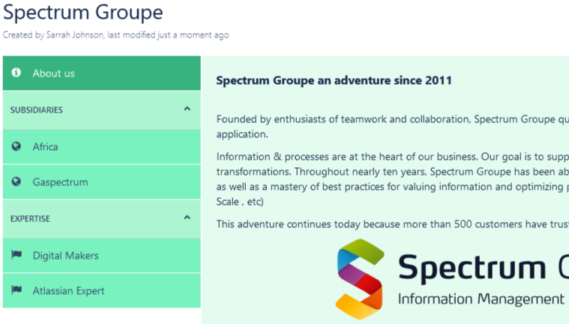Viewport: 569px width, 324px height.
Task: Click the SUBSIDIARIES section header label
Action: coord(37,110)
